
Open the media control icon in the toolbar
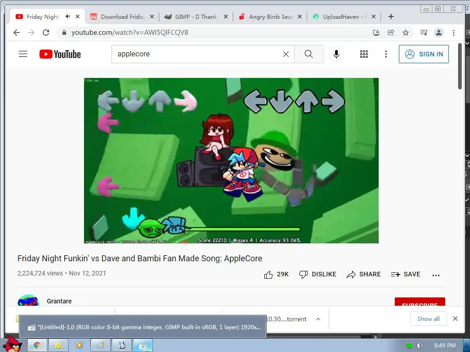point(424,33)
